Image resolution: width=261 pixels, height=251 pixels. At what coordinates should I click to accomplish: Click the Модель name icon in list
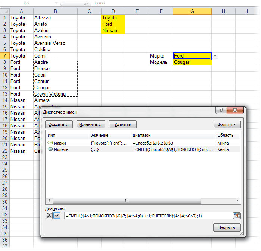[50, 149]
